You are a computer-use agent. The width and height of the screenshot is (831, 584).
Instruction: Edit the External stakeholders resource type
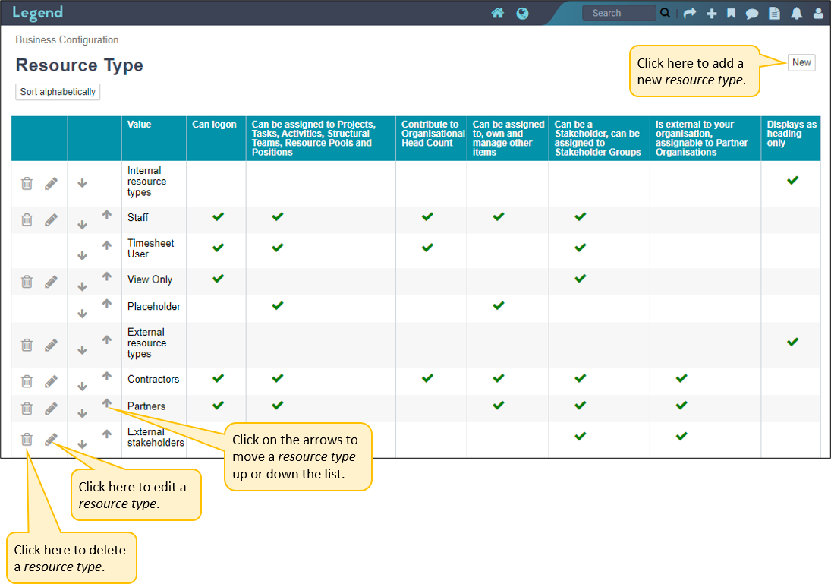(x=51, y=439)
